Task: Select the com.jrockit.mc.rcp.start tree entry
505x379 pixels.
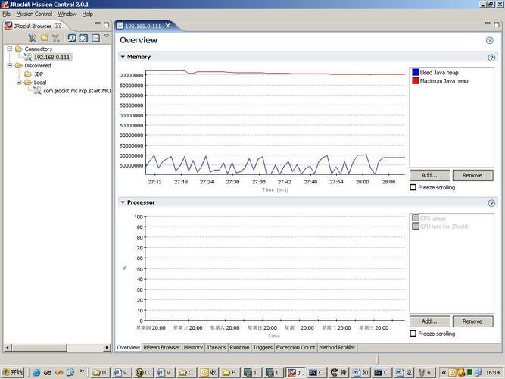Action: [x=77, y=91]
